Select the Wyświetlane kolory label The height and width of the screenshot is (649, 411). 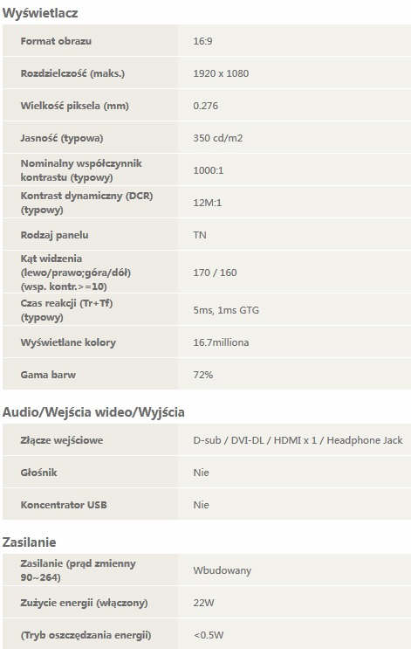(68, 342)
